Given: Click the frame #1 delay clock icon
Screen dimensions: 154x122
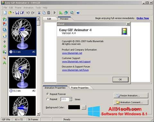Looking at the screenshot, I should pos(11,52).
